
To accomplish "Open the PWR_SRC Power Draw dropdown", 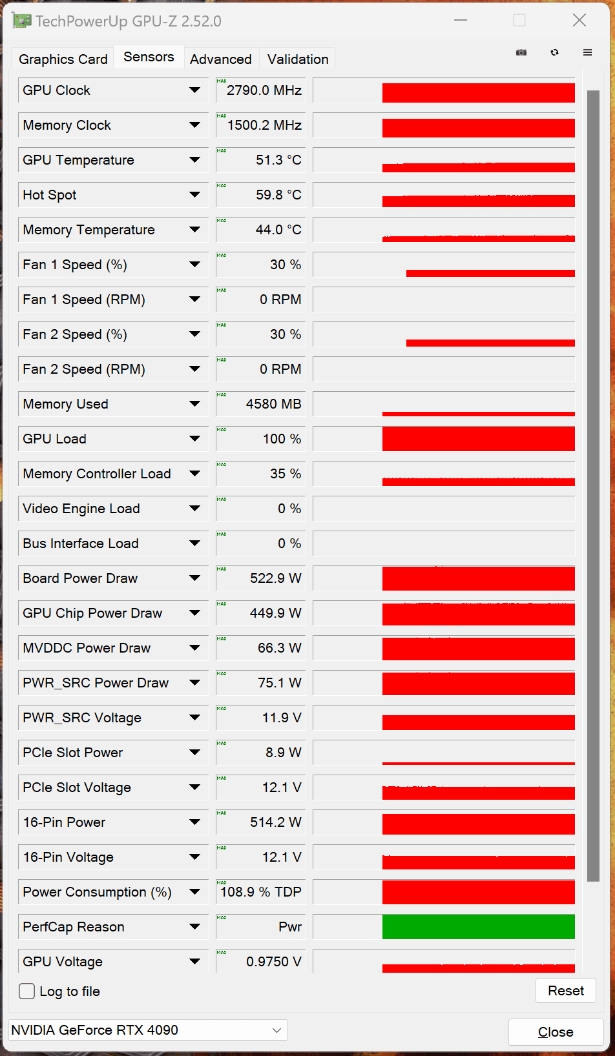I will (x=194, y=683).
